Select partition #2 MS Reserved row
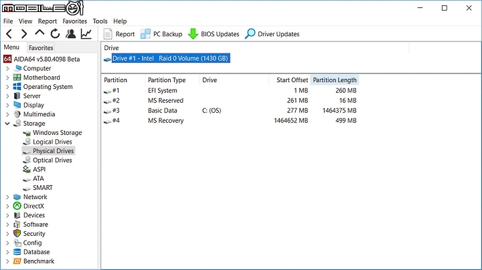 [230, 101]
